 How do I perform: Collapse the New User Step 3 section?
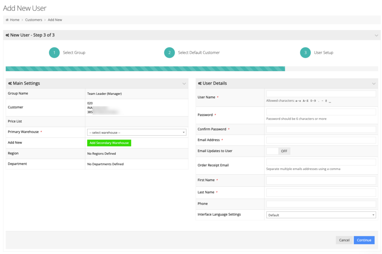[x=376, y=35]
